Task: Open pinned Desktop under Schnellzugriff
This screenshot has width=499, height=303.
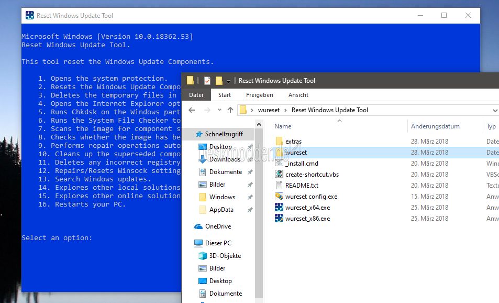Action: pos(220,147)
